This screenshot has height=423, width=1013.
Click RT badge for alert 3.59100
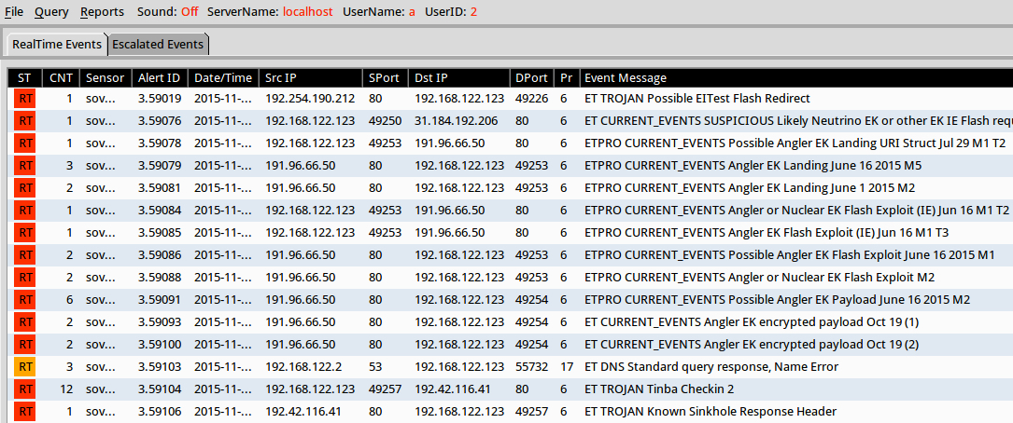pos(25,344)
